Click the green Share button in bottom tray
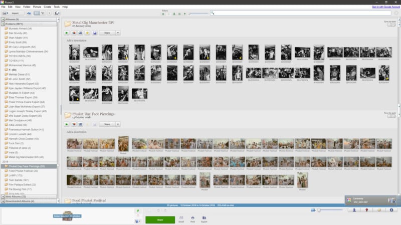Screen dimensions: 401x225 pos(160,219)
